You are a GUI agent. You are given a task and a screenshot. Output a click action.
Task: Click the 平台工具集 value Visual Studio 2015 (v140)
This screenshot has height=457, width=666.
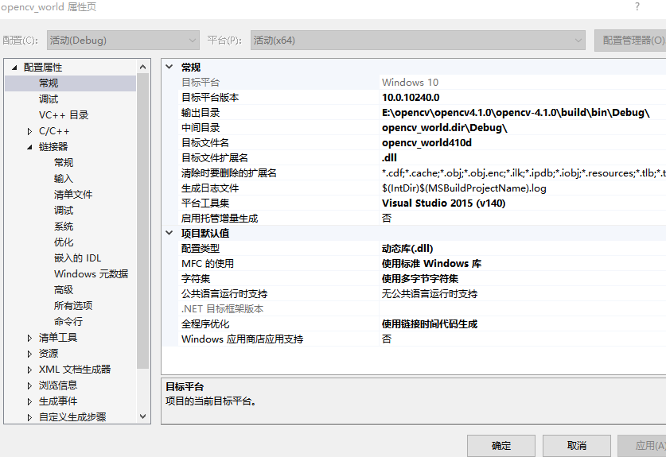[x=444, y=203]
